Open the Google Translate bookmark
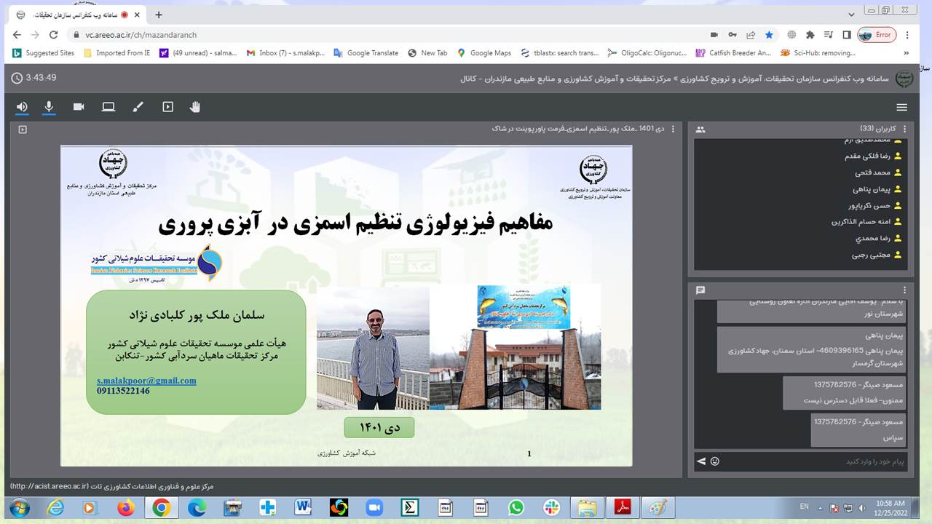The image size is (932, 524). [x=366, y=53]
